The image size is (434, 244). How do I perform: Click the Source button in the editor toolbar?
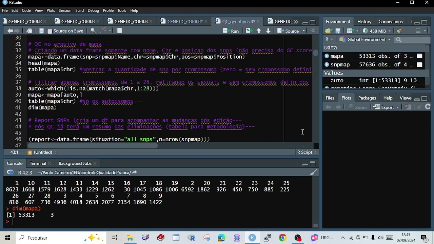click(x=289, y=31)
